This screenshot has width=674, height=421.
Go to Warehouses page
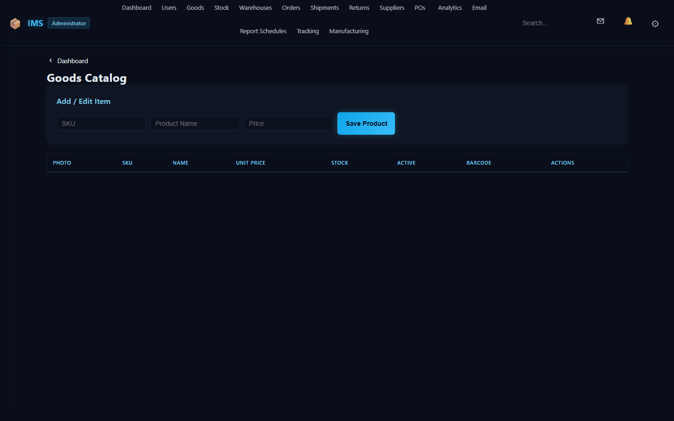pos(255,8)
